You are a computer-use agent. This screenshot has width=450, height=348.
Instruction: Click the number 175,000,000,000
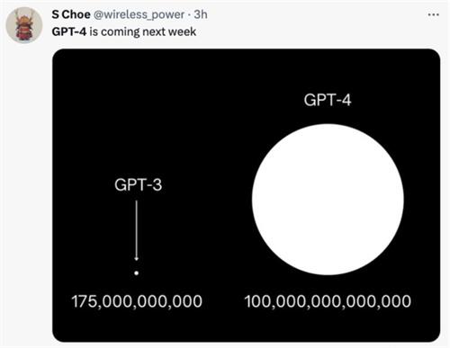click(137, 301)
